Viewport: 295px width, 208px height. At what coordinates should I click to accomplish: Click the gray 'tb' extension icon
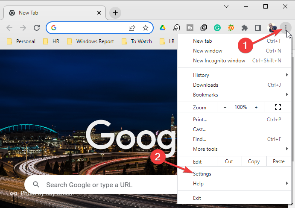(190, 28)
